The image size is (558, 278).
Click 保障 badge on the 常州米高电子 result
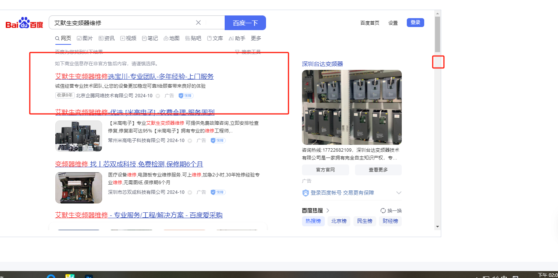tap(218, 141)
